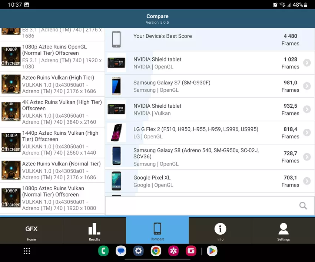Open the Info tab
Viewport: 315px width, 262px height.
tap(220, 231)
